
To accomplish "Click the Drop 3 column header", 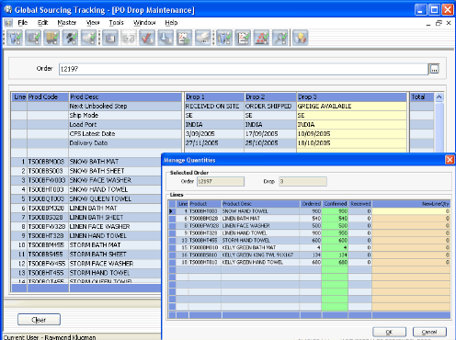I will coord(351,96).
